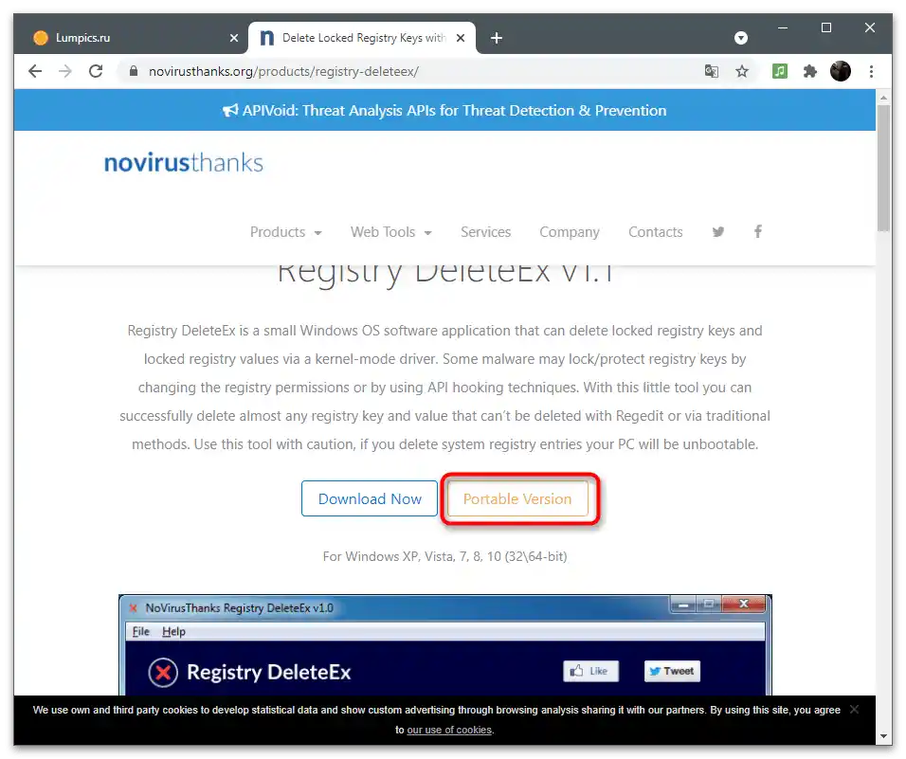Dismiss the cookie notice

click(854, 710)
